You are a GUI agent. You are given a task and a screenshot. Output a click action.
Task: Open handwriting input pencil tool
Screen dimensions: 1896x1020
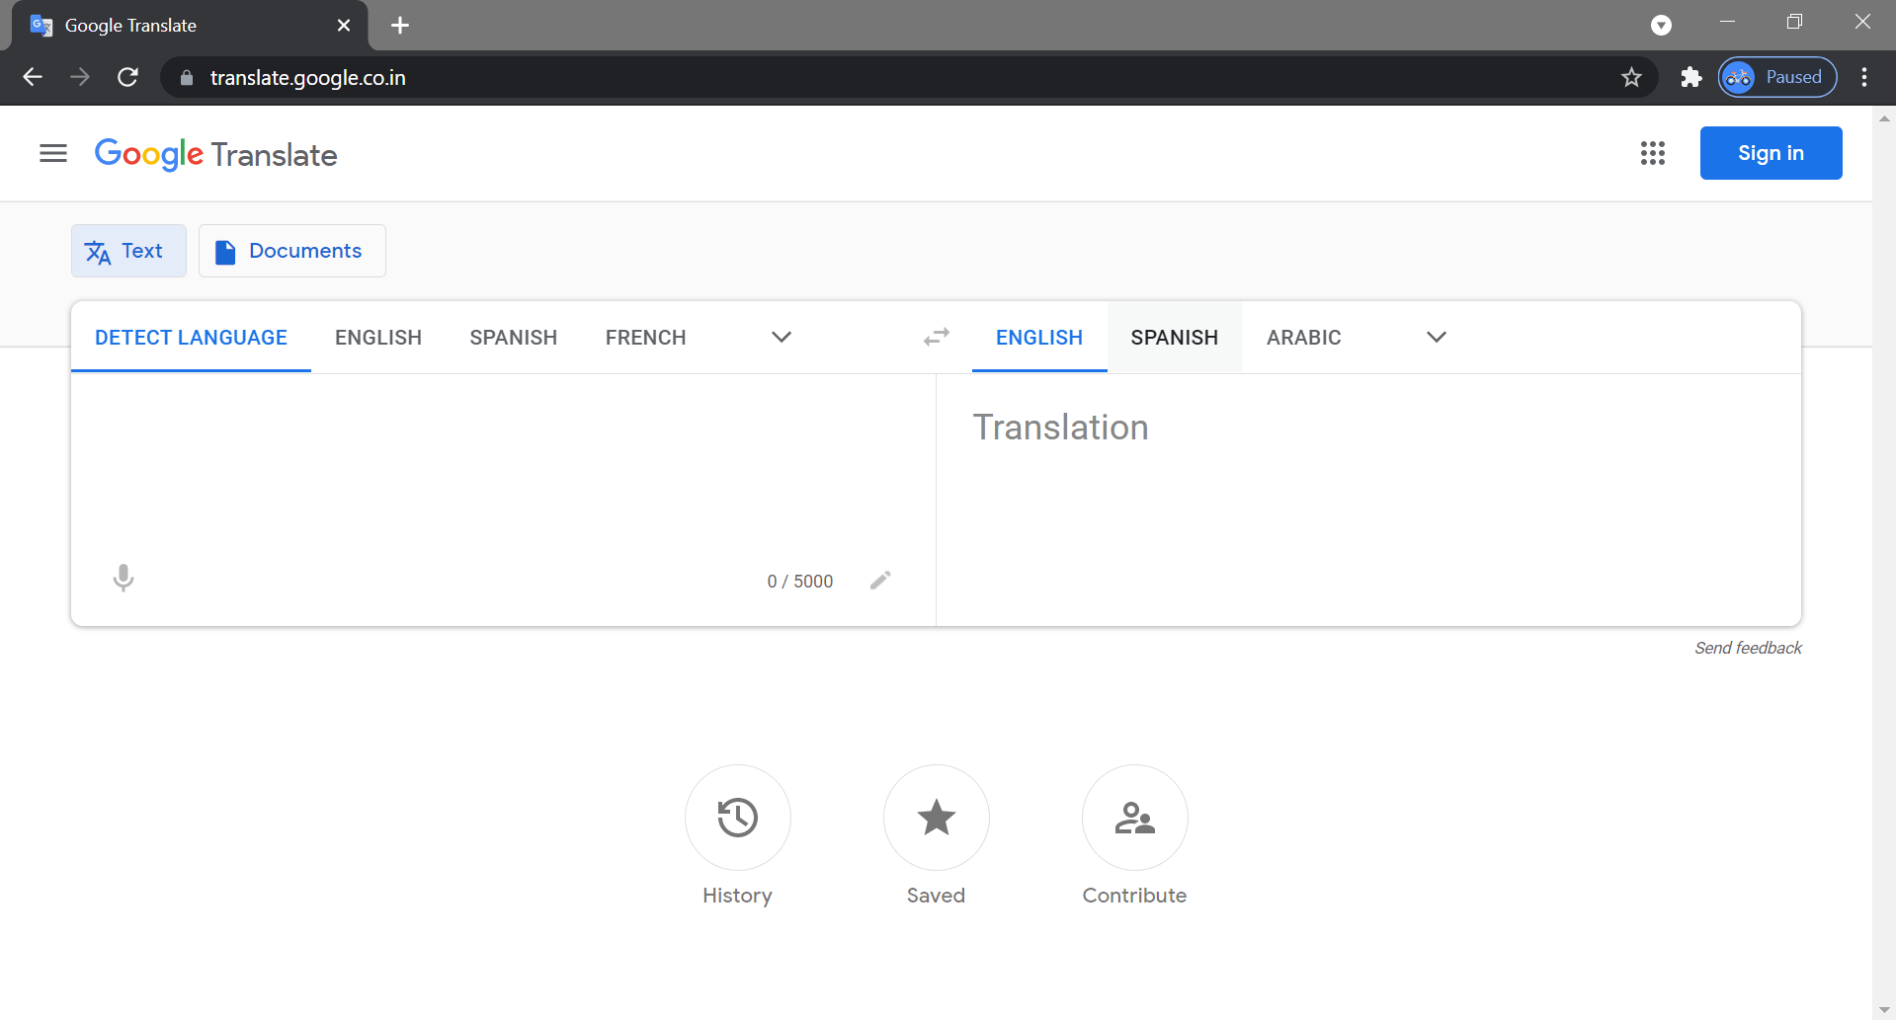coord(880,581)
